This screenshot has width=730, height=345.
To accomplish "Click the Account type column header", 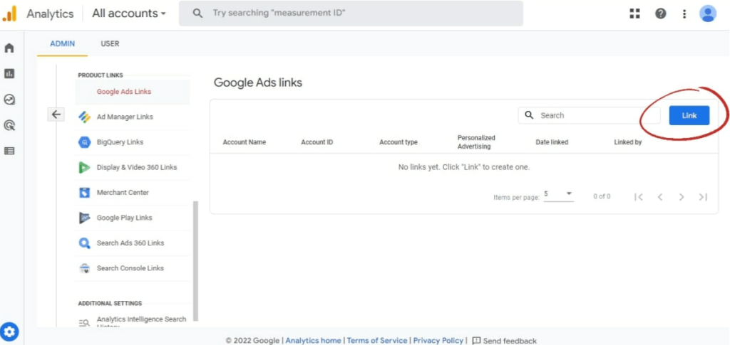I will (399, 142).
